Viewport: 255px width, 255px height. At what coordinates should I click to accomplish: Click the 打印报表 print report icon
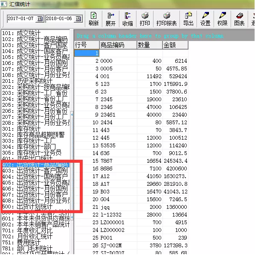click(167, 19)
